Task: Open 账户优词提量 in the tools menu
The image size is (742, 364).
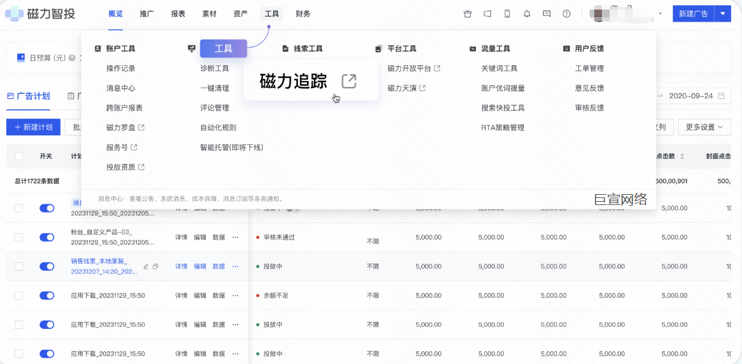Action: coord(503,88)
